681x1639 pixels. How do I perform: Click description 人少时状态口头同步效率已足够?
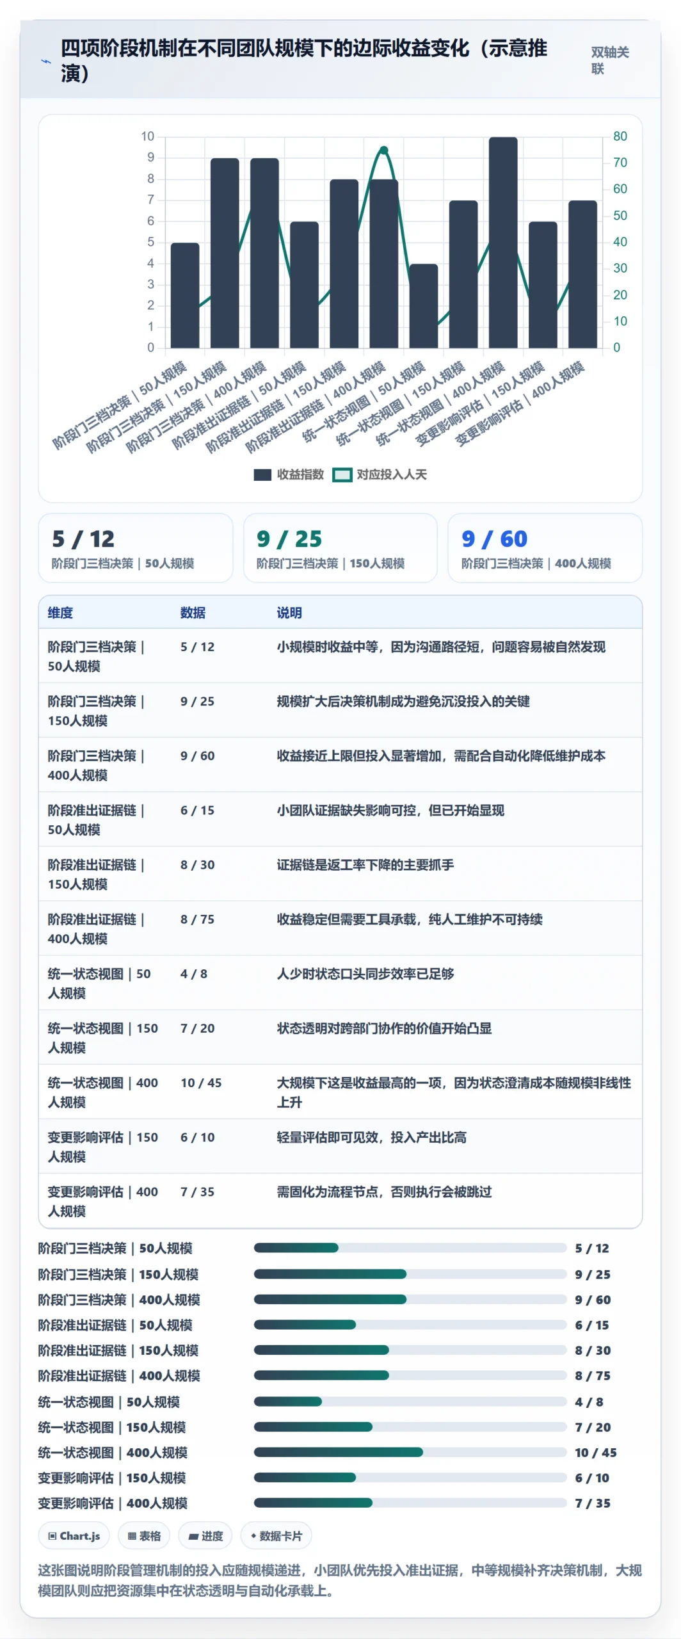pyautogui.click(x=365, y=974)
